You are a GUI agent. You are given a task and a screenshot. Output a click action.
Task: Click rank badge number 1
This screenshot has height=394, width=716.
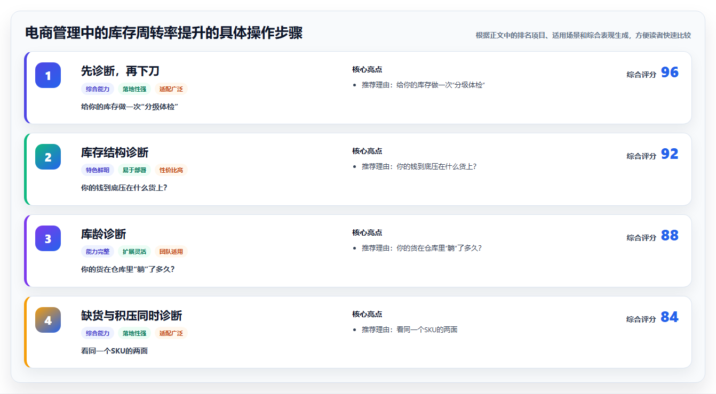pyautogui.click(x=48, y=75)
